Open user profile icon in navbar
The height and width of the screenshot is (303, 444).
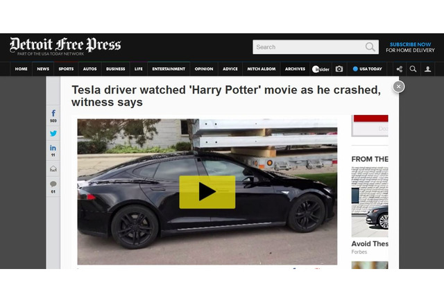tap(427, 69)
